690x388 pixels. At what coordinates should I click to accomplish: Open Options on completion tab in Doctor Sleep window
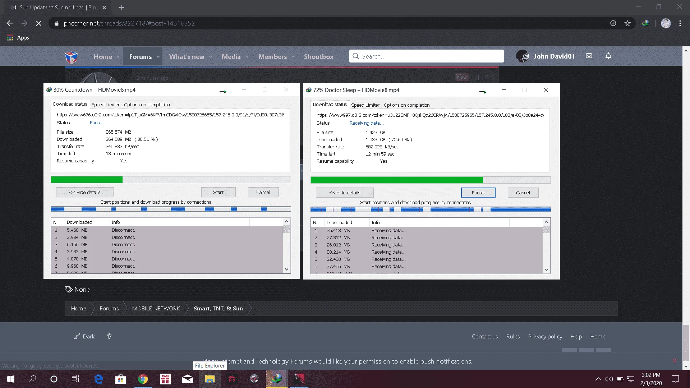406,105
